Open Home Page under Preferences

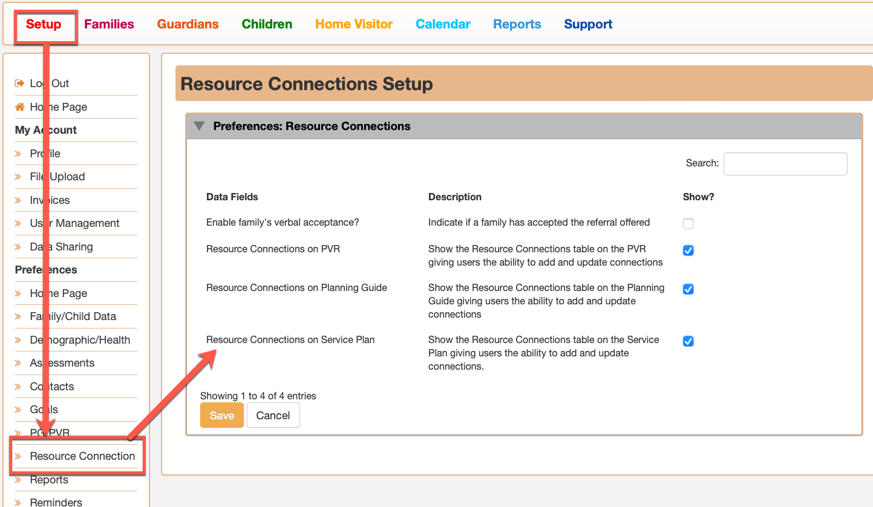pos(59,293)
